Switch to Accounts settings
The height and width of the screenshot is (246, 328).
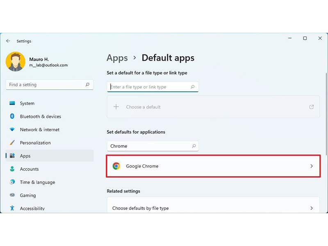(29, 169)
